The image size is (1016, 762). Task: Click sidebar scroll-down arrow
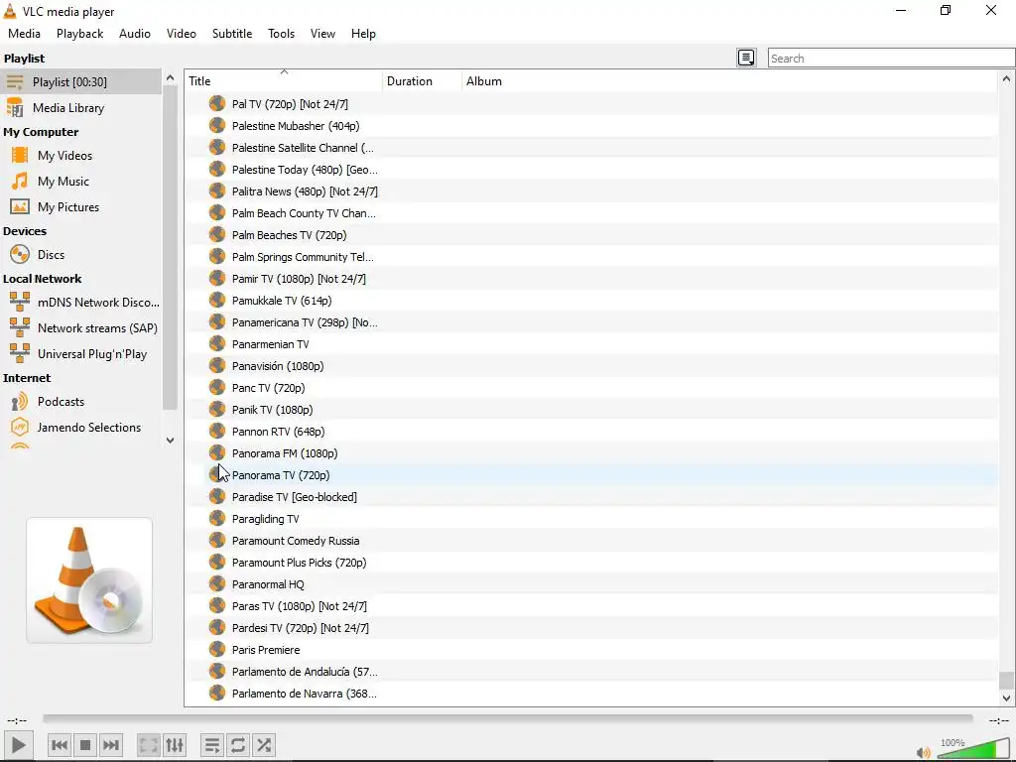(170, 440)
